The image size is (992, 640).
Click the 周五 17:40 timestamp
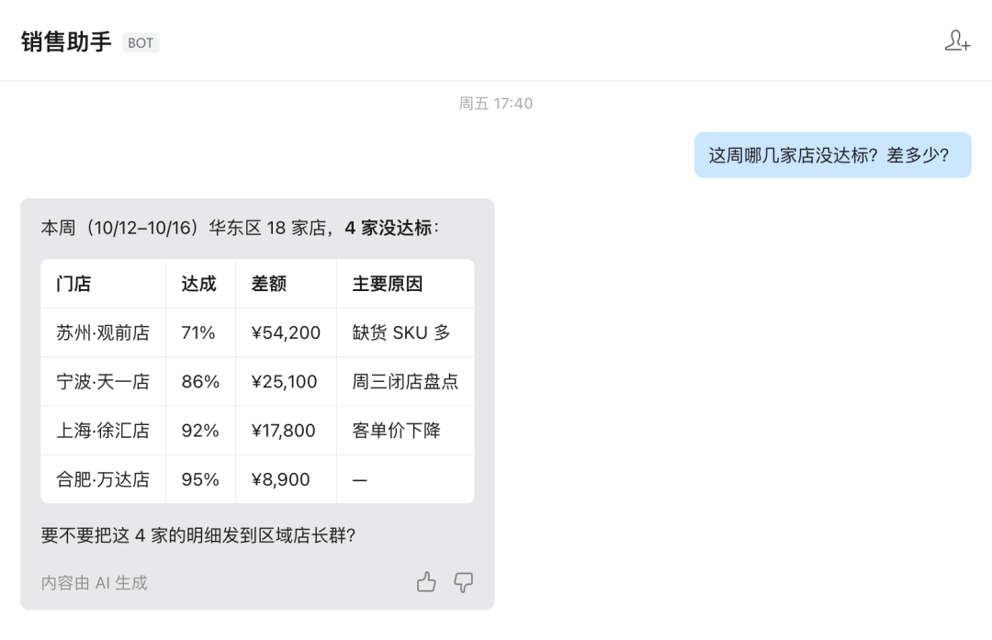click(x=496, y=104)
